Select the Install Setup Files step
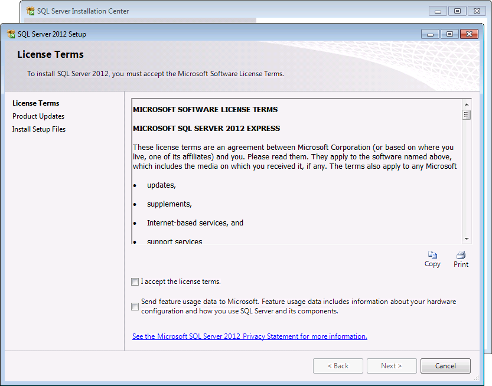492x386 pixels. click(39, 129)
